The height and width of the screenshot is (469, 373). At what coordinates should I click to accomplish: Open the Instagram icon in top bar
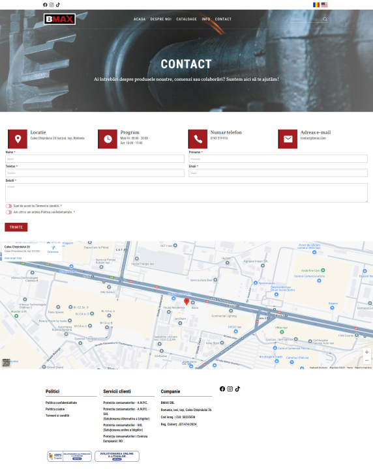pyautogui.click(x=52, y=5)
